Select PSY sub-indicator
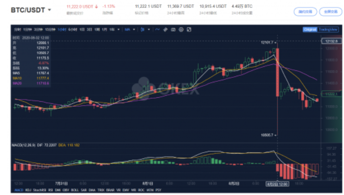Image resolution: width=344 pixels, height=195 pixels. (x=158, y=190)
